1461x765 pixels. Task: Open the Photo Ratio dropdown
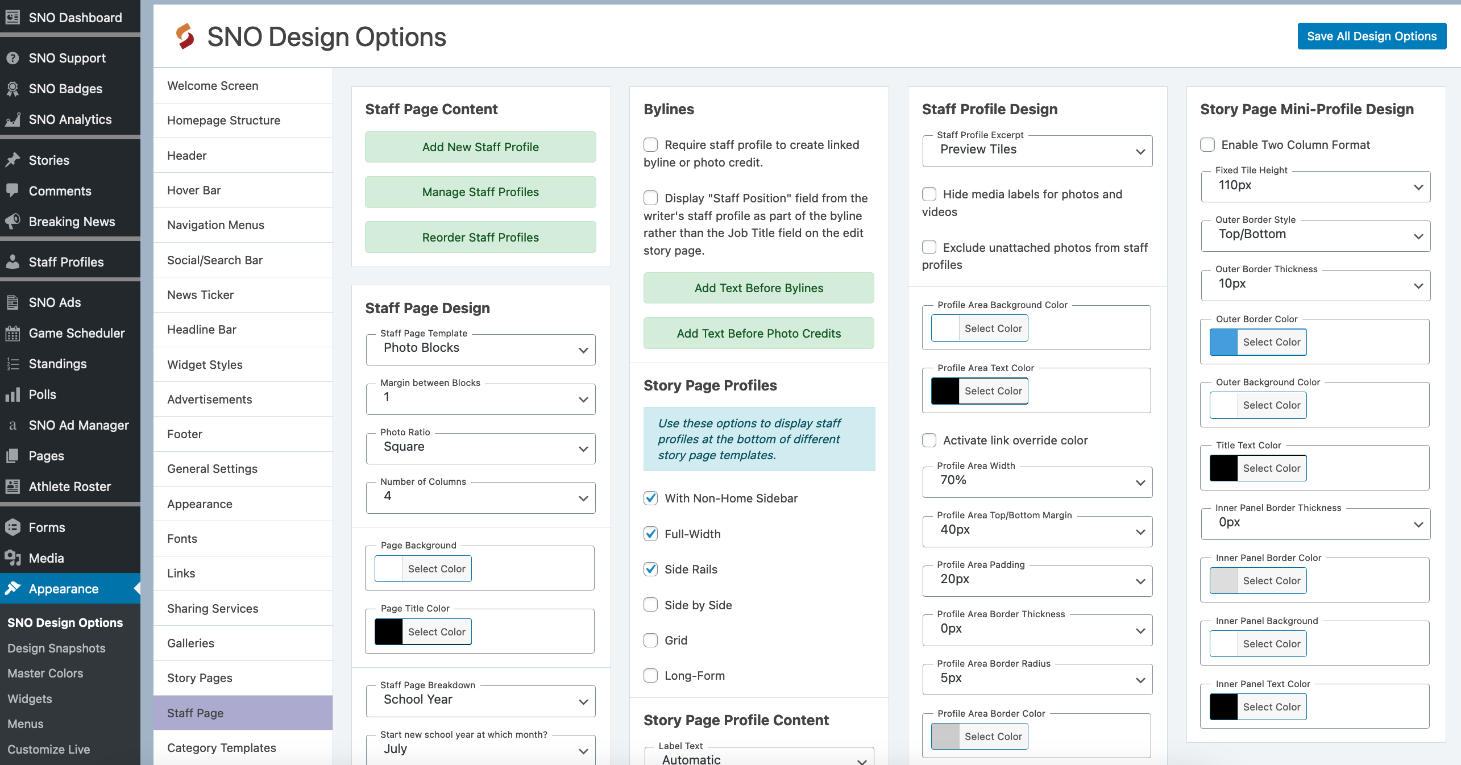tap(480, 448)
